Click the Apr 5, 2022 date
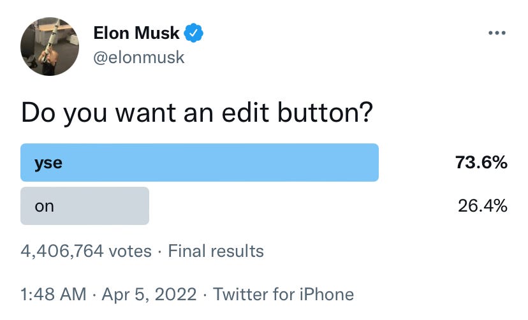 (149, 294)
